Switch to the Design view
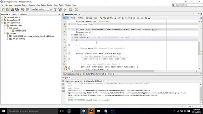 pyautogui.click(x=73, y=18)
